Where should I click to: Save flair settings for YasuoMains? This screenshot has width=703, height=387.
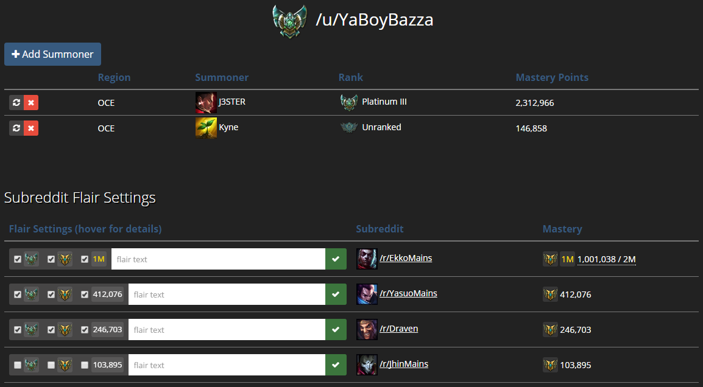(336, 295)
